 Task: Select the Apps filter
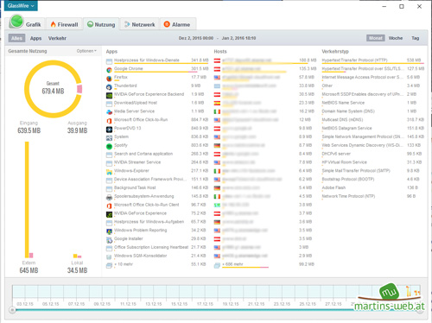[35, 38]
